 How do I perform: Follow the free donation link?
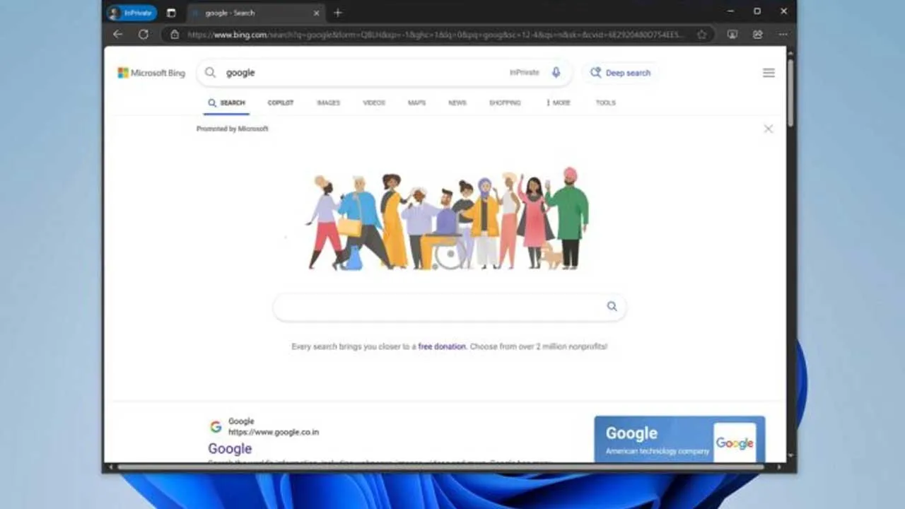[442, 346]
